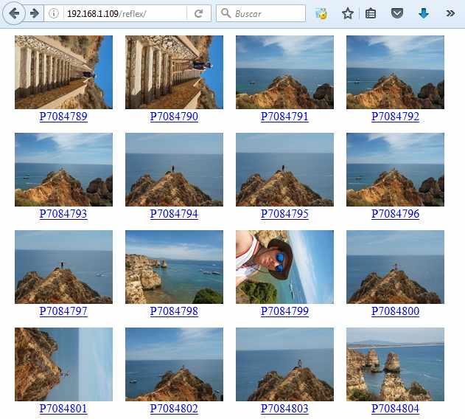
Task: Click the thumbnail above P7084790
Action: (174, 72)
